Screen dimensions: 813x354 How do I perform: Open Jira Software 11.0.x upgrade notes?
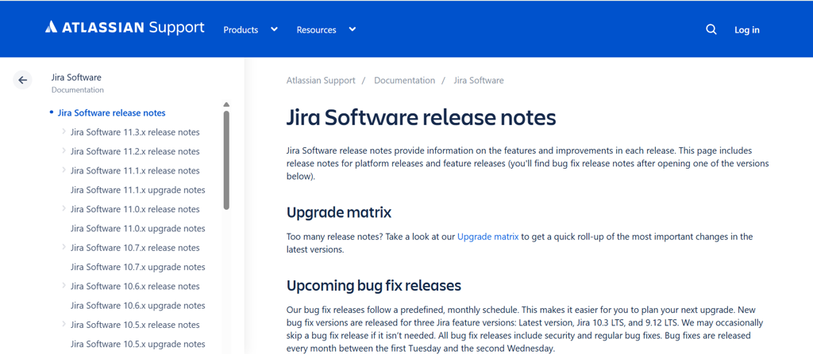click(137, 228)
